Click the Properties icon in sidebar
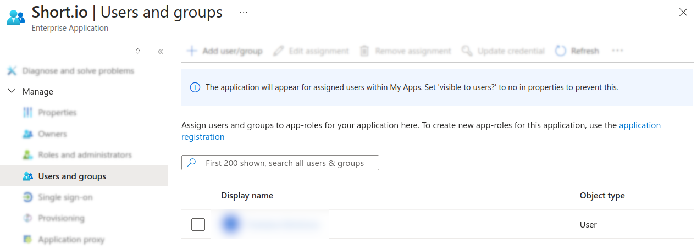This screenshot has width=697, height=249. (27, 113)
